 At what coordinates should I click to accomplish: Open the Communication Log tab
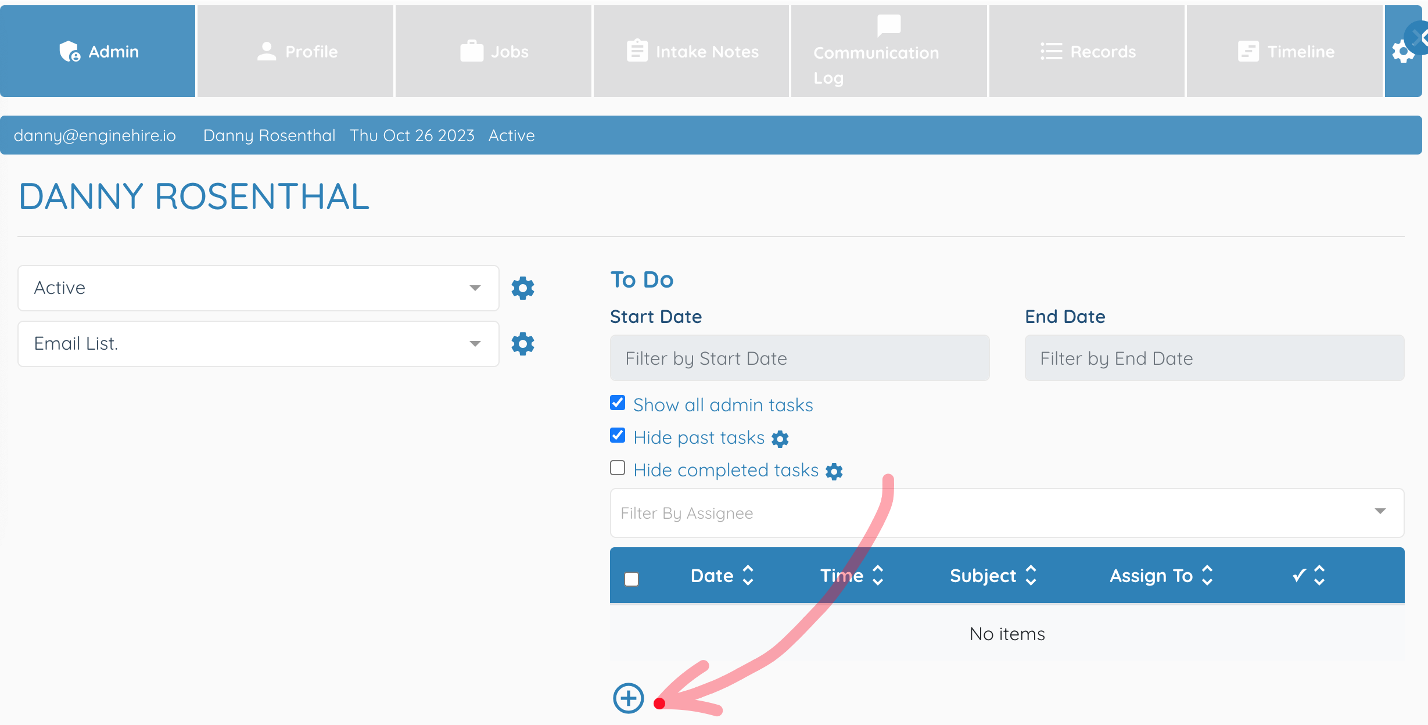click(x=889, y=51)
